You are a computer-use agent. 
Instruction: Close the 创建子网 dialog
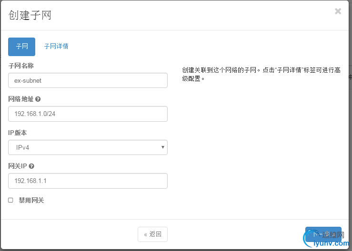pos(338,11)
